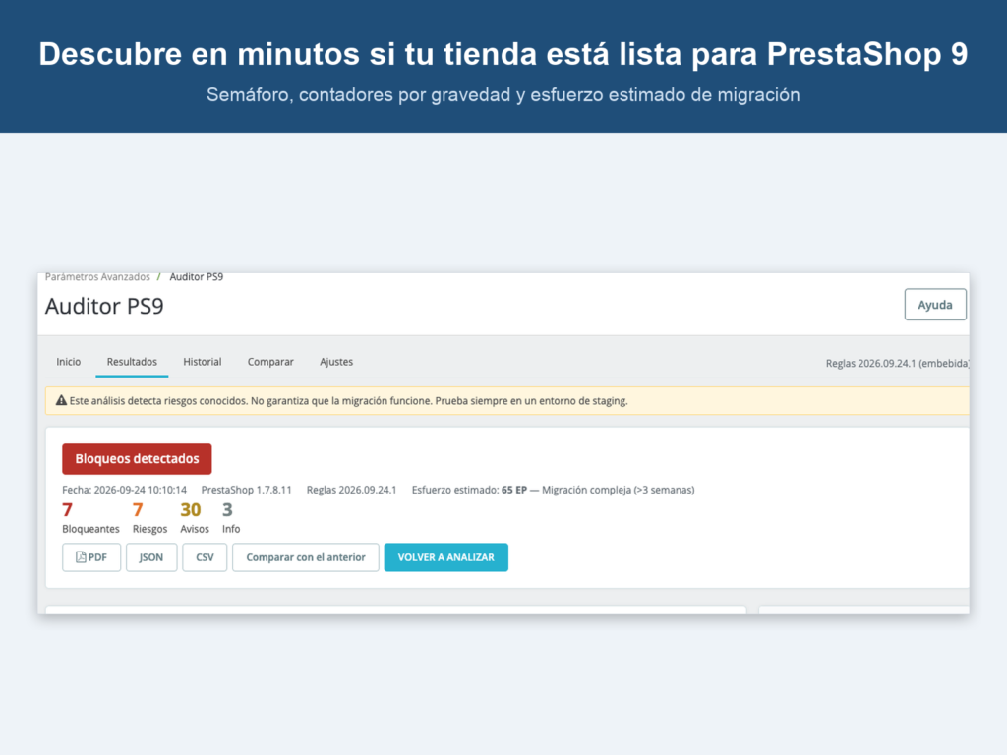Export results as CSV
Viewport: 1007px width, 755px height.
click(x=205, y=557)
